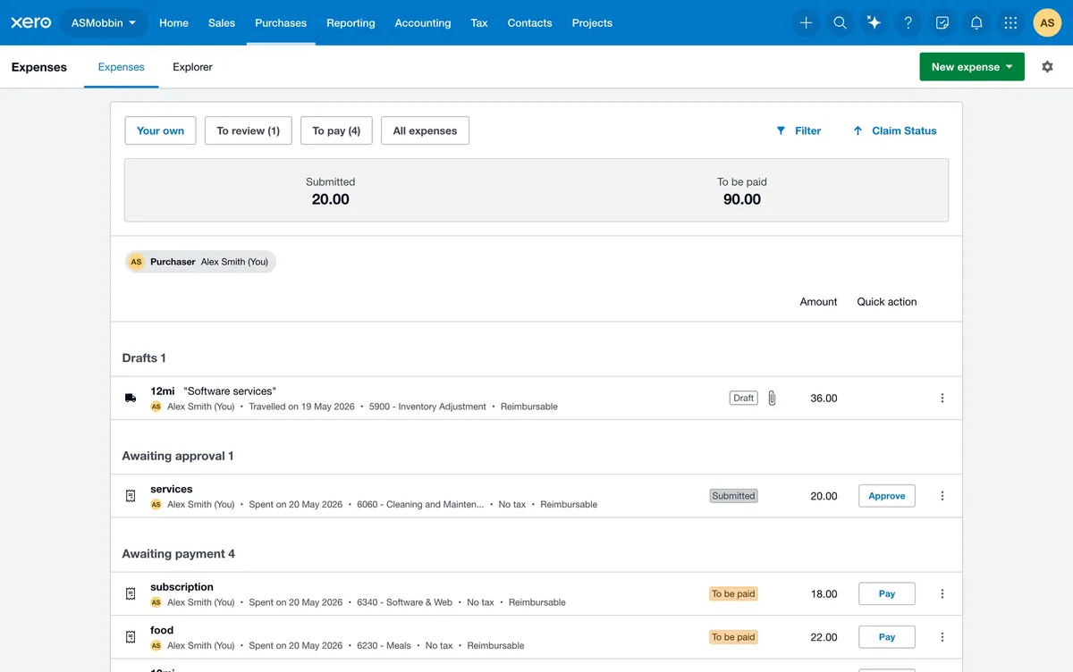Click the Draft status badge
Viewport: 1073px width, 672px height.
pos(744,399)
